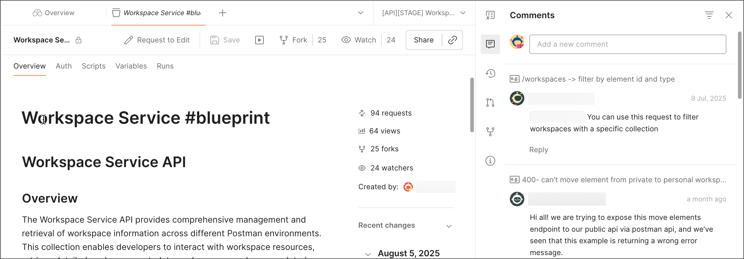Viewport: 744px width, 259px height.
Task: Open the /workspaces filter by element id example
Action: pos(593,79)
